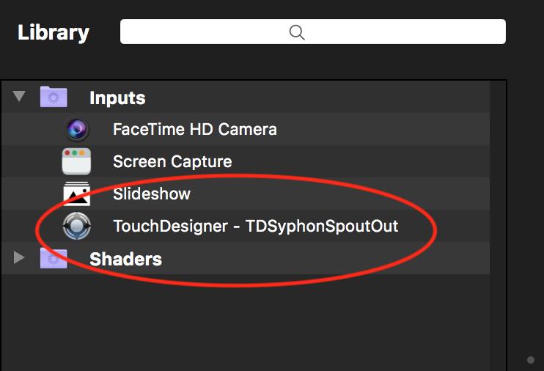Expand the Shaders group triangle
This screenshot has width=544, height=371.
20,258
